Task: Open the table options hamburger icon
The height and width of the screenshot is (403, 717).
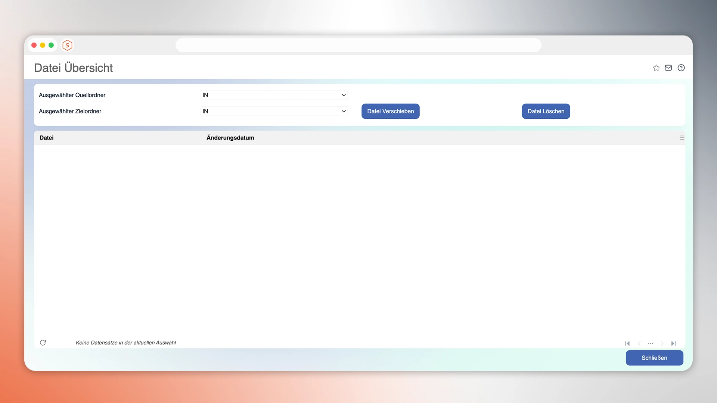Action: click(682, 137)
